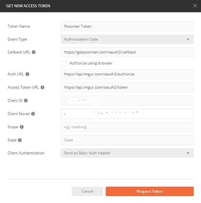
Task: Focus the Callback URL input field
Action: click(127, 52)
